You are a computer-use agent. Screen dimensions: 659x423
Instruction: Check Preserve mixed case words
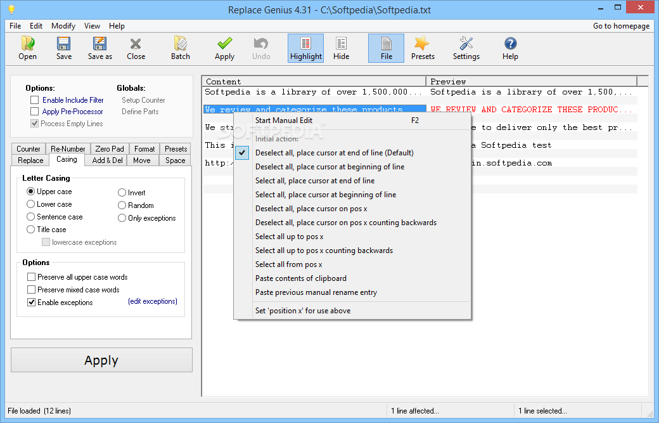coord(31,289)
